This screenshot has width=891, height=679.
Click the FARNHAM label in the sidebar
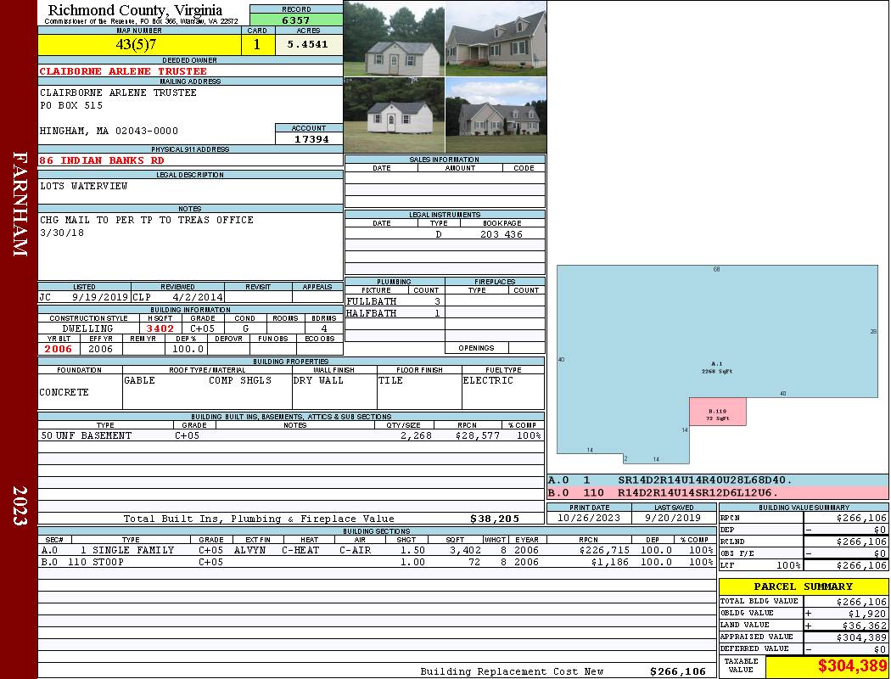click(20, 204)
